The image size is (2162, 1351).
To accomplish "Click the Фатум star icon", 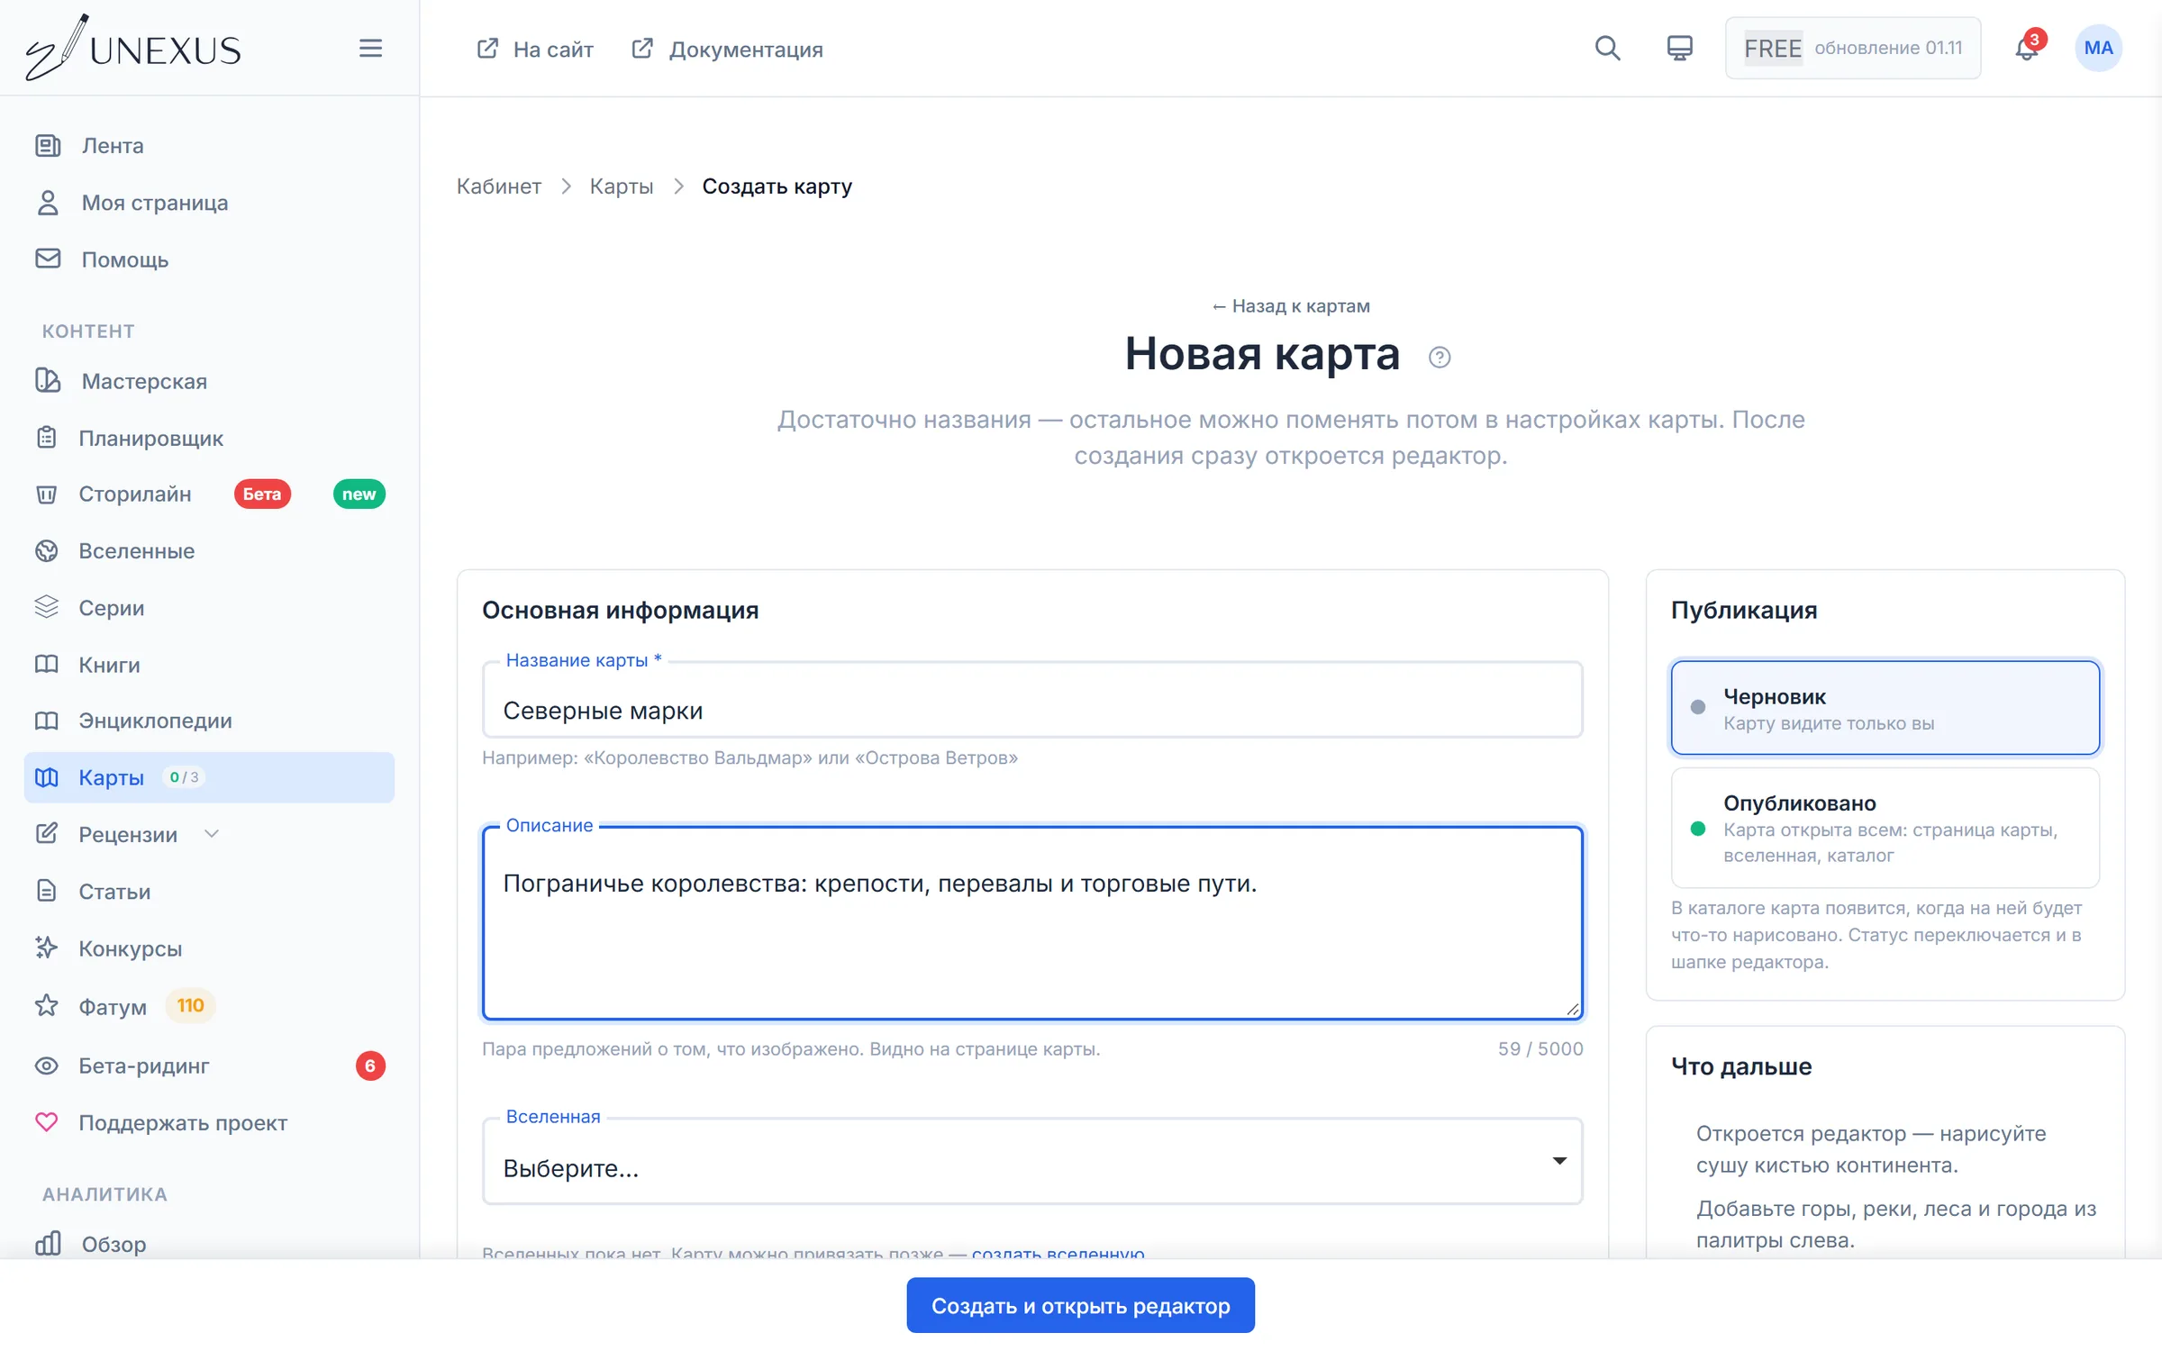I will tap(47, 1005).
